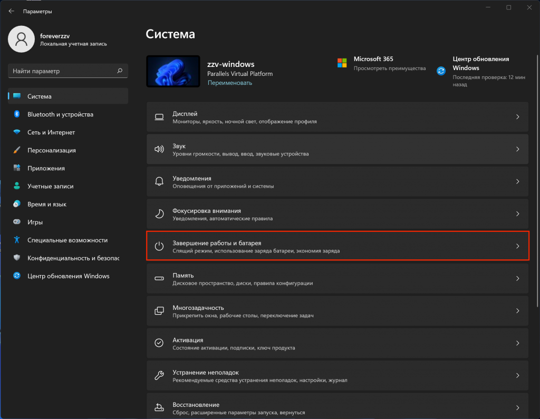Viewport: 540px width, 419px height.
Task: Go to Сеть и Интернет
Action: pos(68,132)
